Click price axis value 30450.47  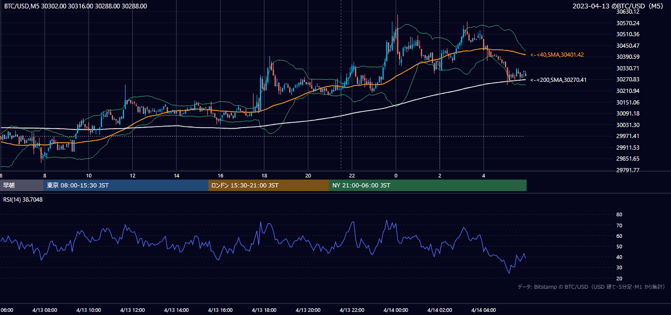(628, 46)
